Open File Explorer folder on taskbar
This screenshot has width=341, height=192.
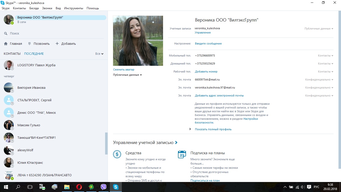[67, 187]
